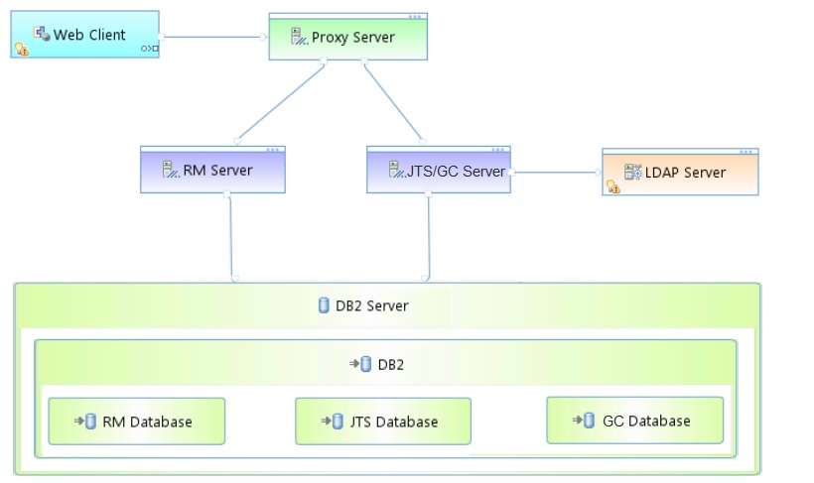The height and width of the screenshot is (483, 814).
Task: Select the Proxy Server server icon
Action: (299, 37)
